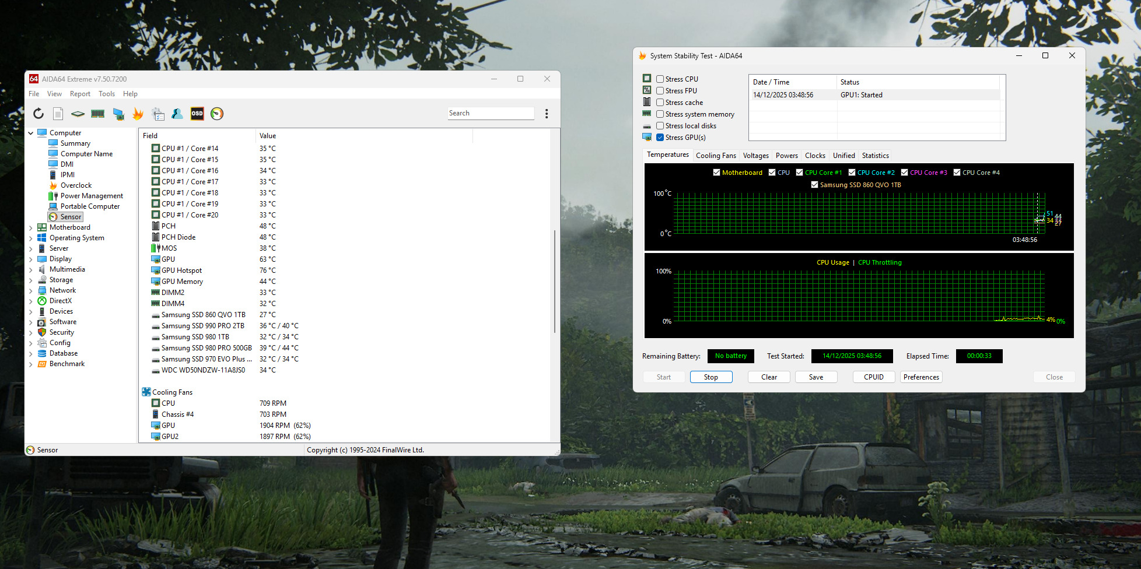Open CPUID from the Stability Test window
Image resolution: width=1141 pixels, height=569 pixels.
click(874, 377)
